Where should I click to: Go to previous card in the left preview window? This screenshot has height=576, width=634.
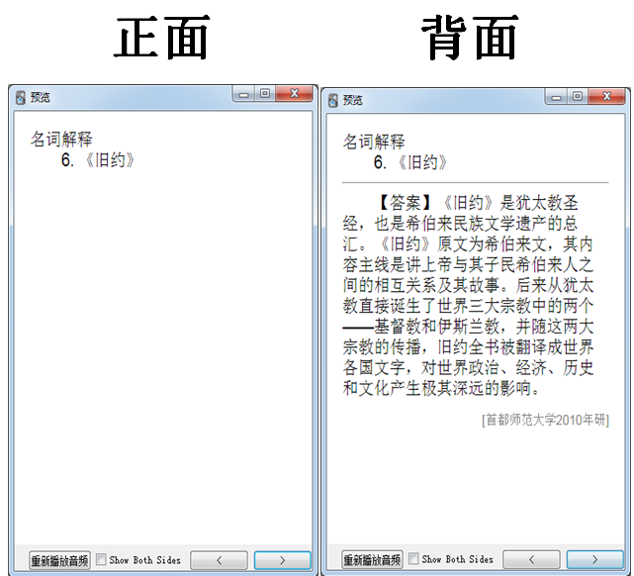tap(220, 560)
